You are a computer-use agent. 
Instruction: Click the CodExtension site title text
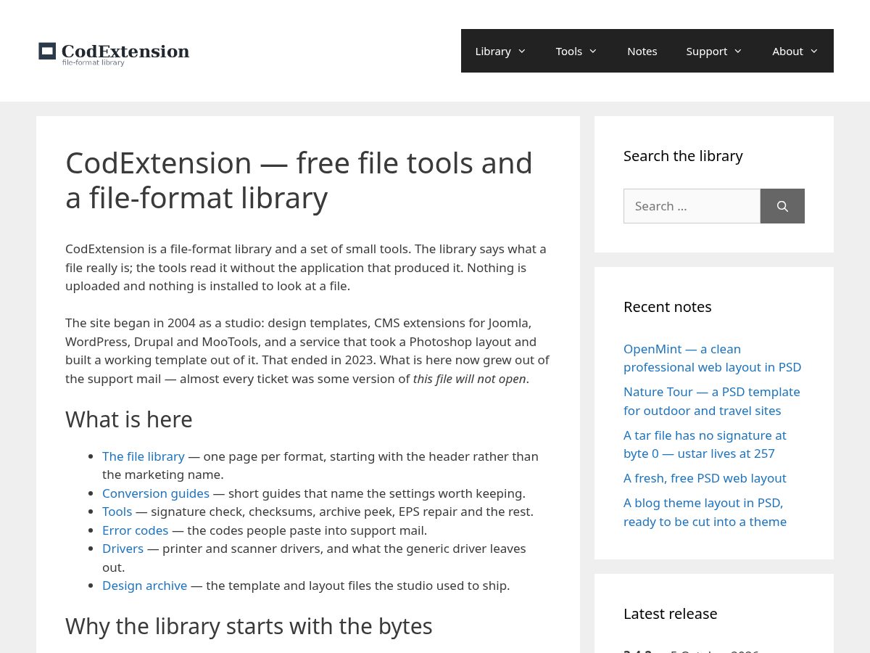pyautogui.click(x=125, y=51)
